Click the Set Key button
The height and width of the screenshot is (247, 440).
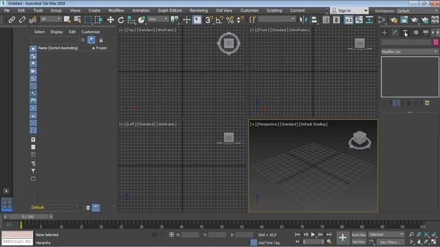tap(359, 242)
